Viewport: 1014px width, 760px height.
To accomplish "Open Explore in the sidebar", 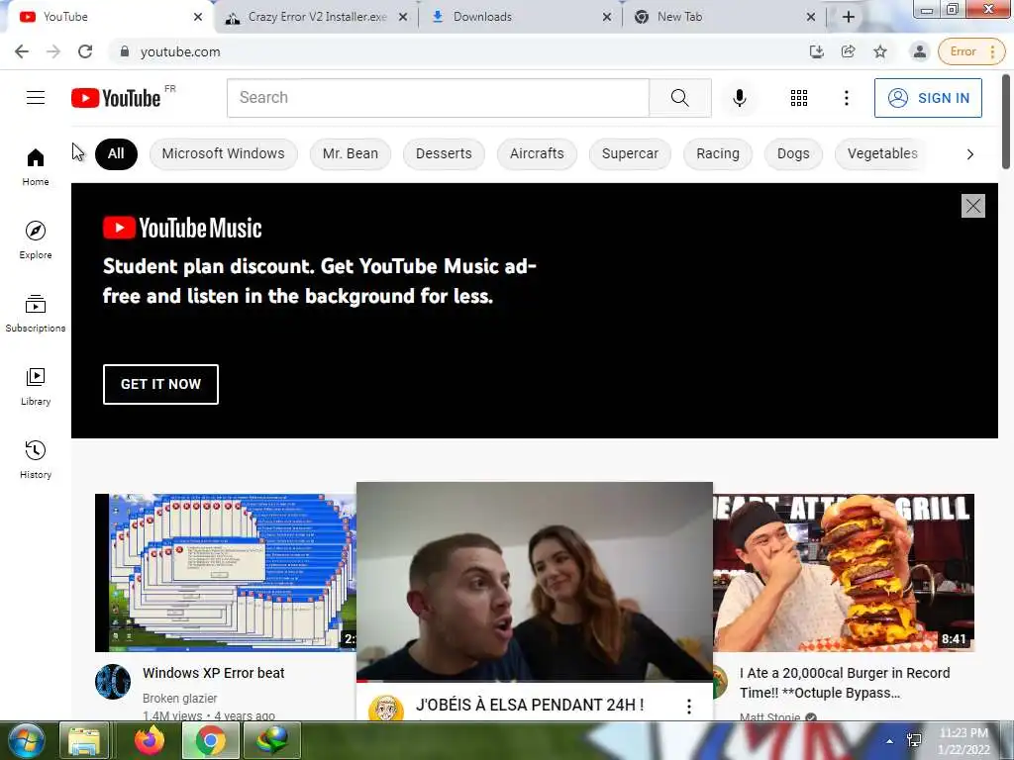I will point(36,240).
